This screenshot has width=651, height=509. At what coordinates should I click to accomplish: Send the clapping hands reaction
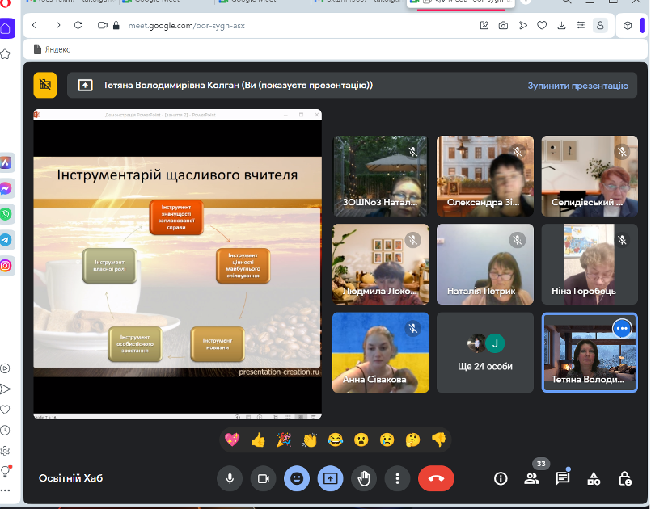pyautogui.click(x=310, y=440)
